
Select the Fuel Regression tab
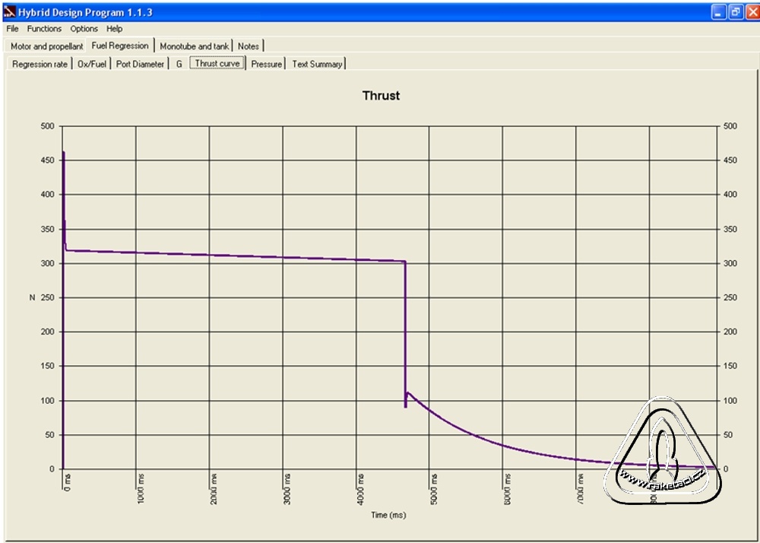pyautogui.click(x=120, y=46)
